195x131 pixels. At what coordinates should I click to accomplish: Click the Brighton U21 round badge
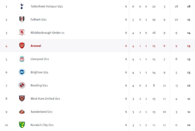pyautogui.click(x=22, y=72)
